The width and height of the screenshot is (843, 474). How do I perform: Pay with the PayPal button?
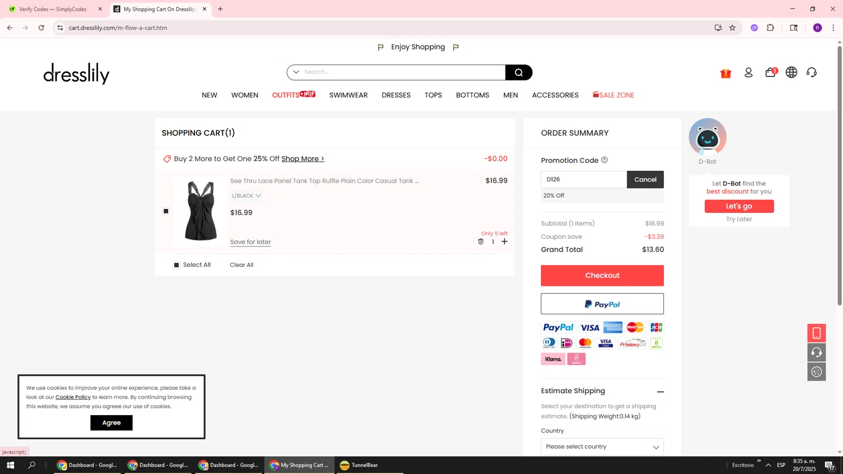pos(602,304)
